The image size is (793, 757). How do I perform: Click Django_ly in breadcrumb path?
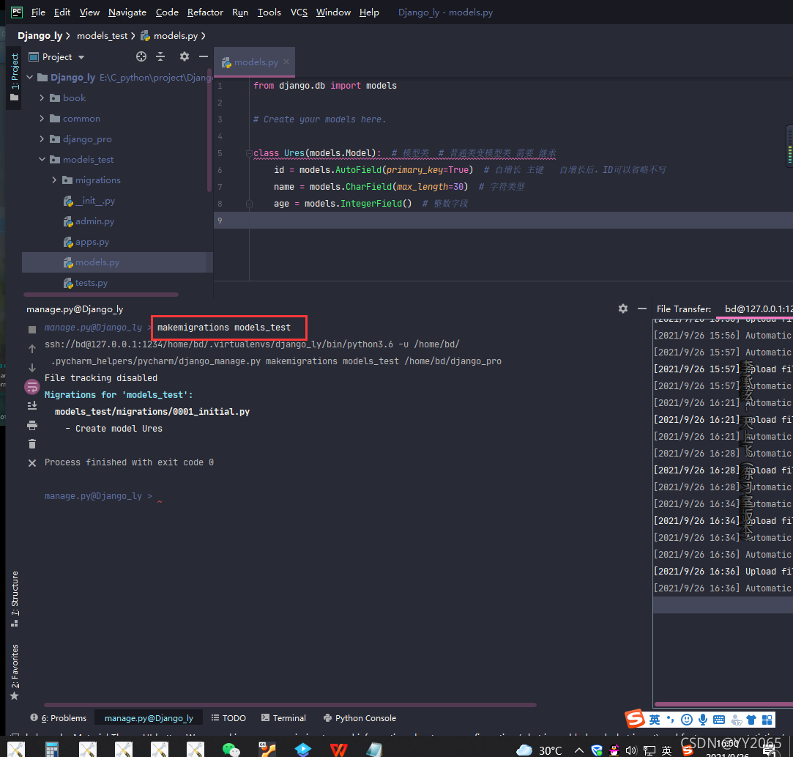click(40, 35)
